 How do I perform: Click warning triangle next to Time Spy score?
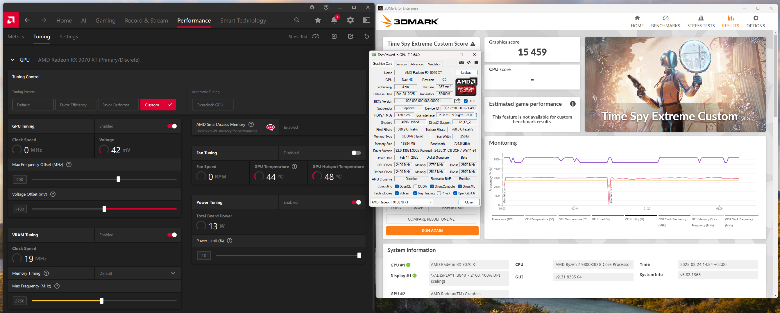[x=473, y=44]
